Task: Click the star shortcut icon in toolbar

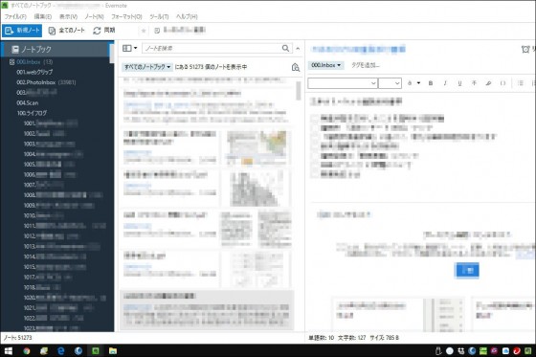Action: coord(144,31)
